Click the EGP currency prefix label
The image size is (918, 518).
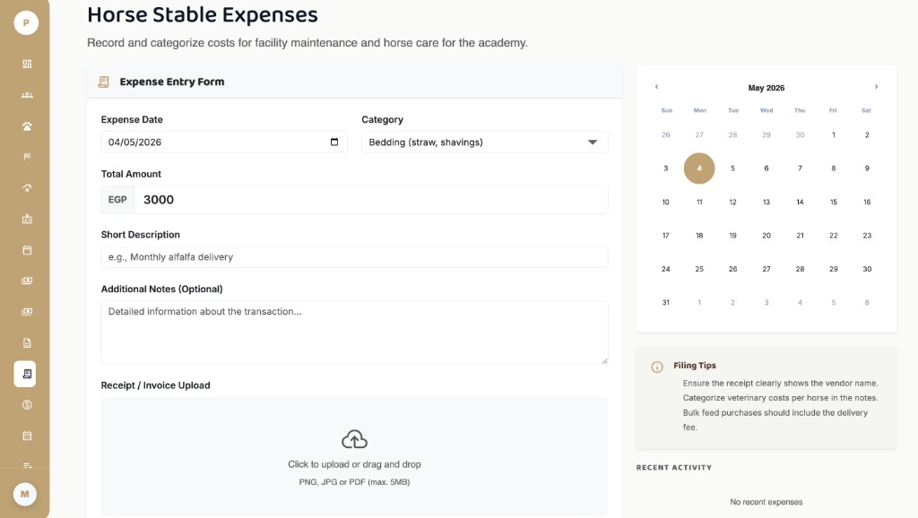117,200
